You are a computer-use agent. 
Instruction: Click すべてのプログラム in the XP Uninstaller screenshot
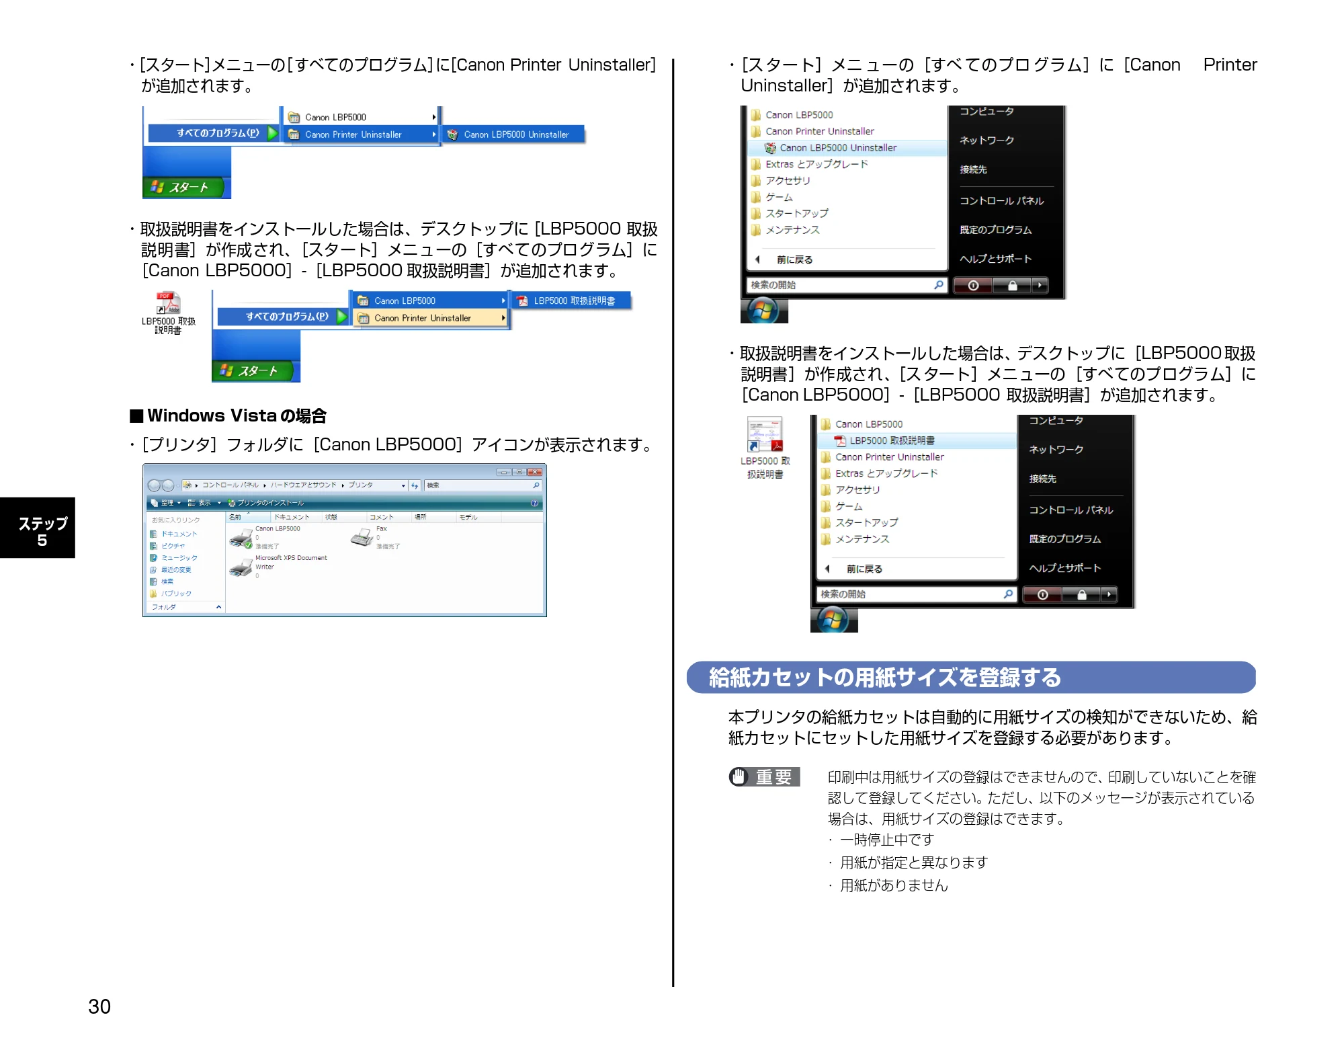click(214, 133)
